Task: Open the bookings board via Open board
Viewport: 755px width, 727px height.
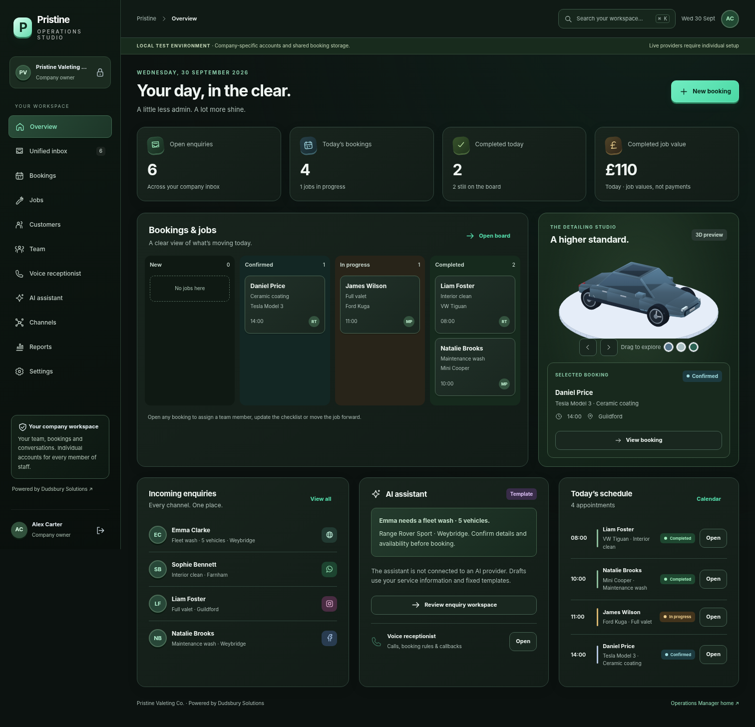Action: pos(488,236)
